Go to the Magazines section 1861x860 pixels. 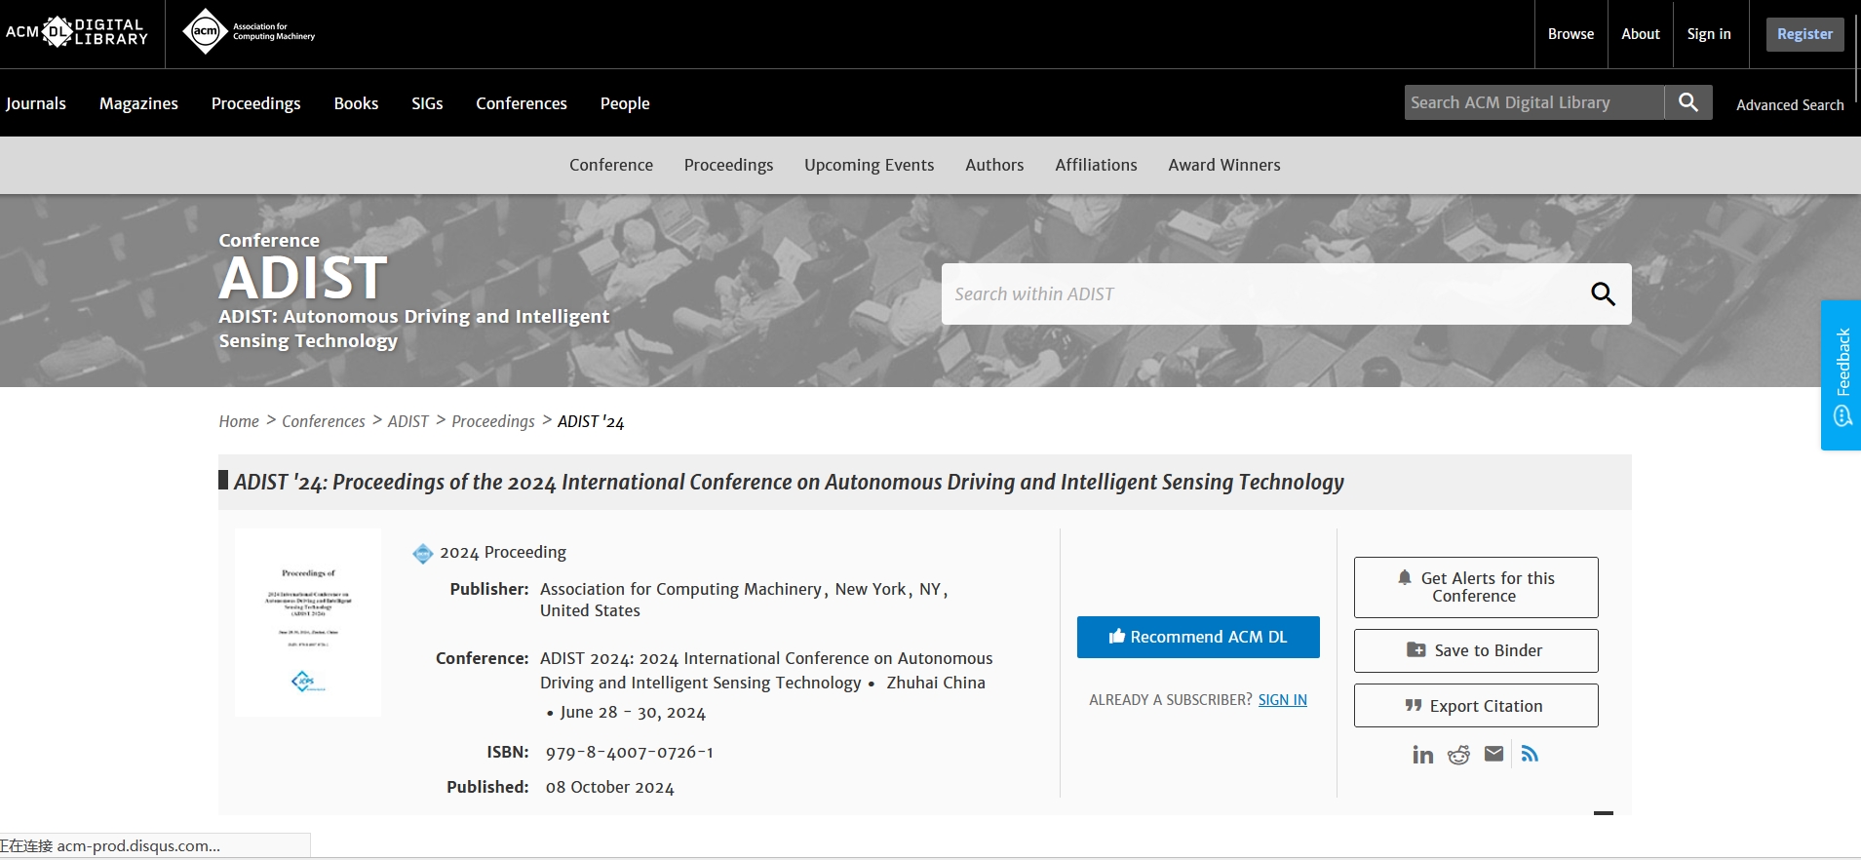(x=138, y=103)
